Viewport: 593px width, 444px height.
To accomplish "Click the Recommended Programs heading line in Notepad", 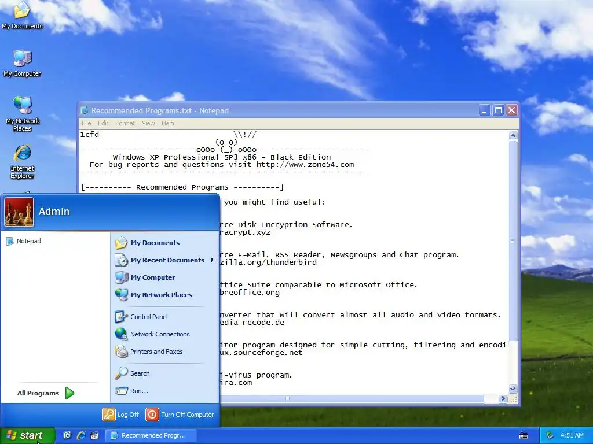I will [182, 187].
